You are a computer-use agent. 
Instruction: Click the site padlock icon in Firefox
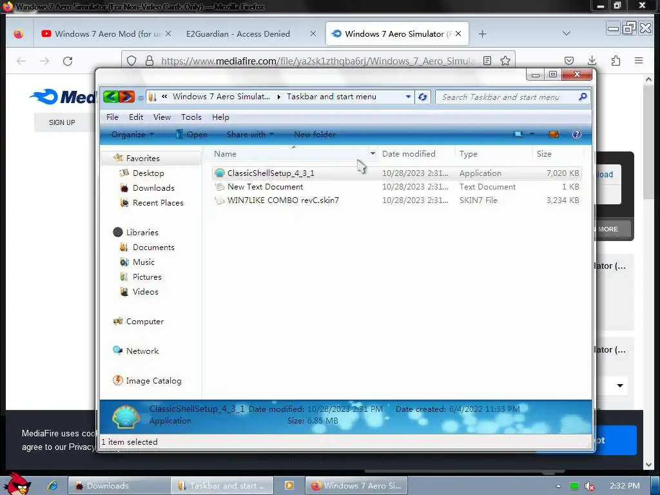click(149, 61)
